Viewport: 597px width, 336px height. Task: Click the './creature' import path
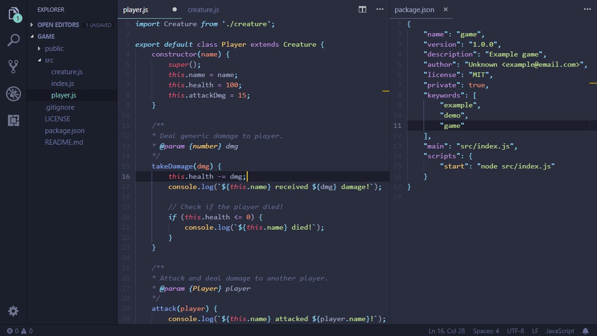pos(246,24)
